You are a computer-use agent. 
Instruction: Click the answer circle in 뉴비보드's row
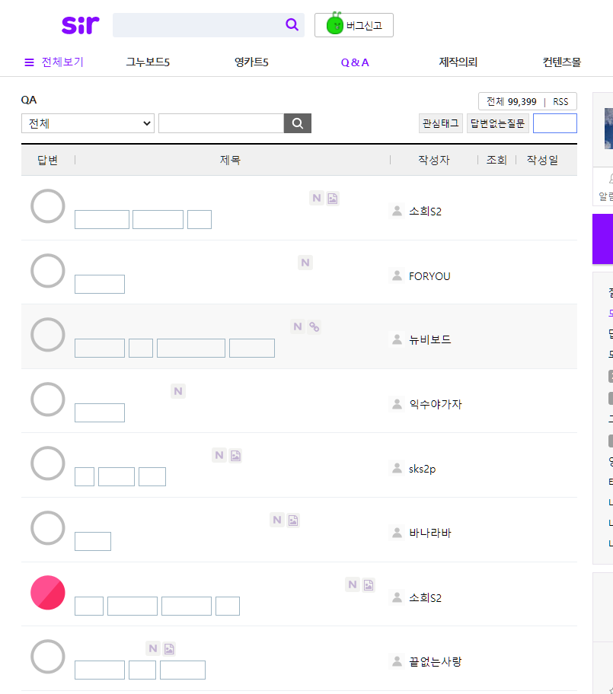click(48, 335)
